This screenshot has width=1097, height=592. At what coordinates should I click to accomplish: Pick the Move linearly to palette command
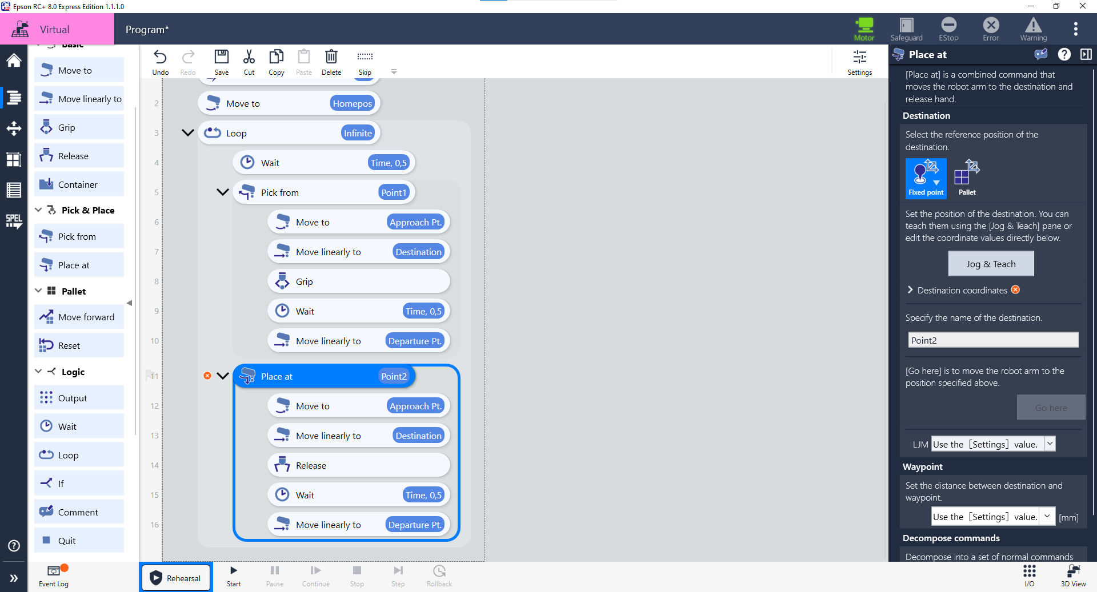79,99
